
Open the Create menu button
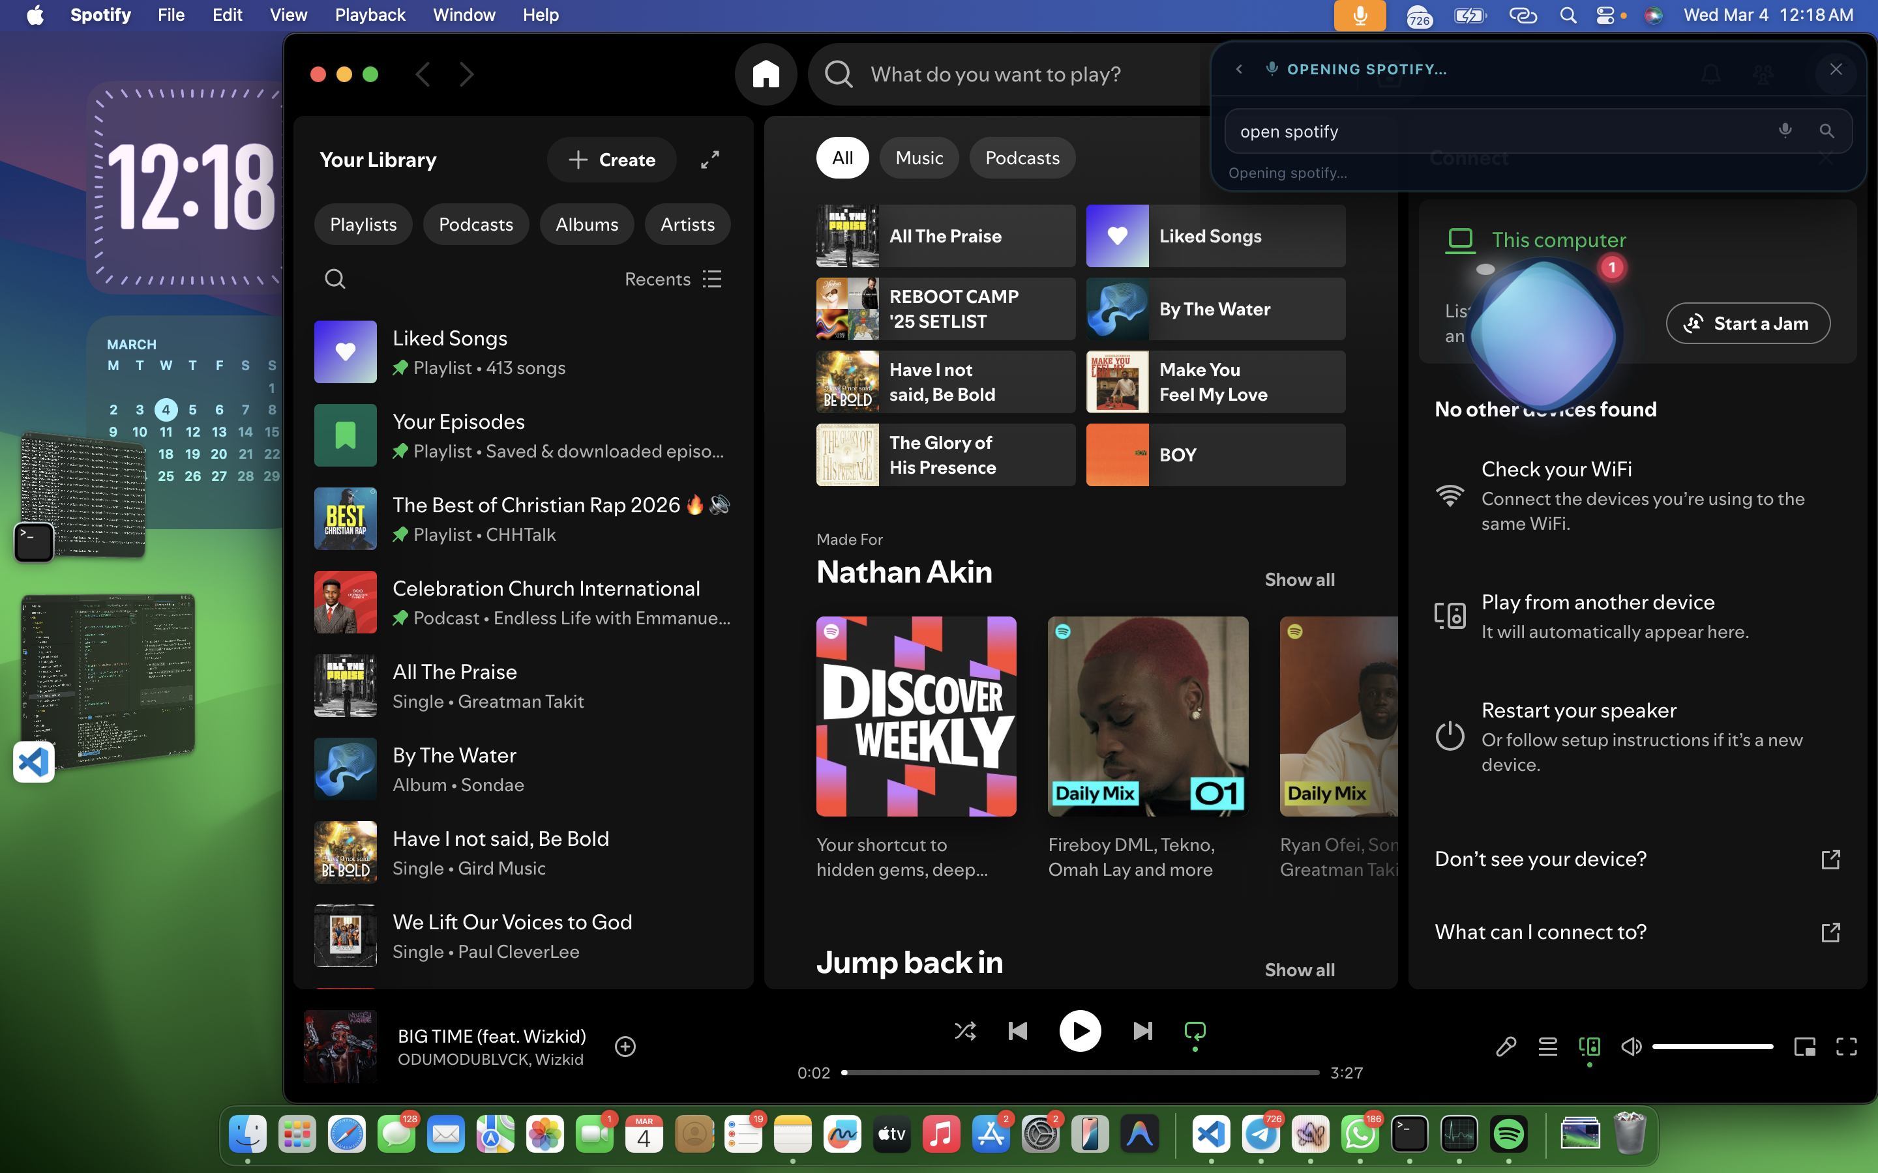tap(612, 160)
